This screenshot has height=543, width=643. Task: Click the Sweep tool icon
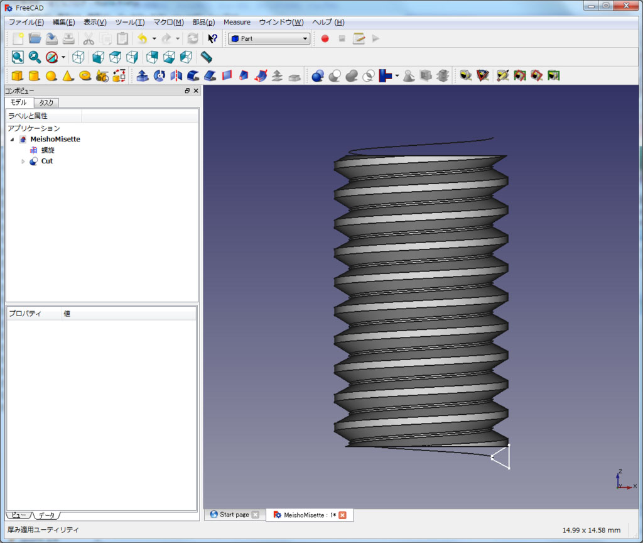(261, 75)
